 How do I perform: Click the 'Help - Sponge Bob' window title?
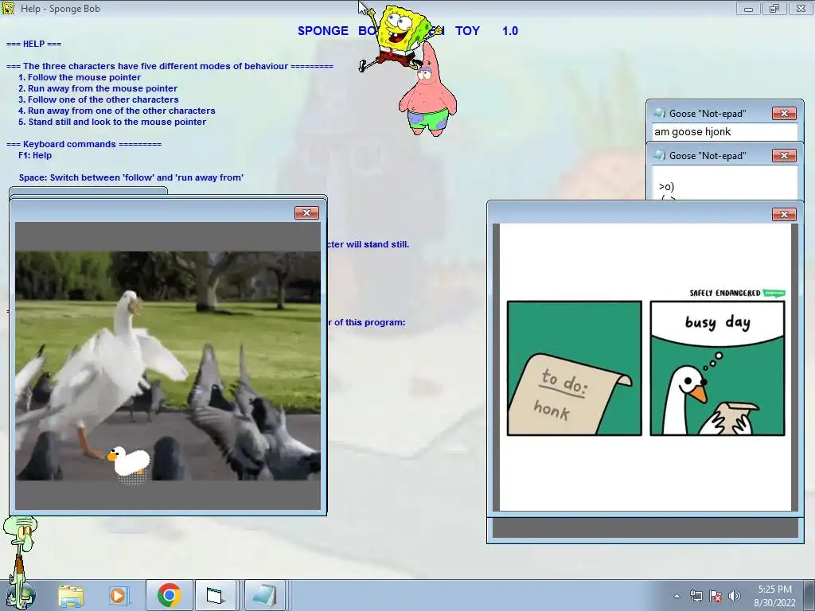point(60,8)
